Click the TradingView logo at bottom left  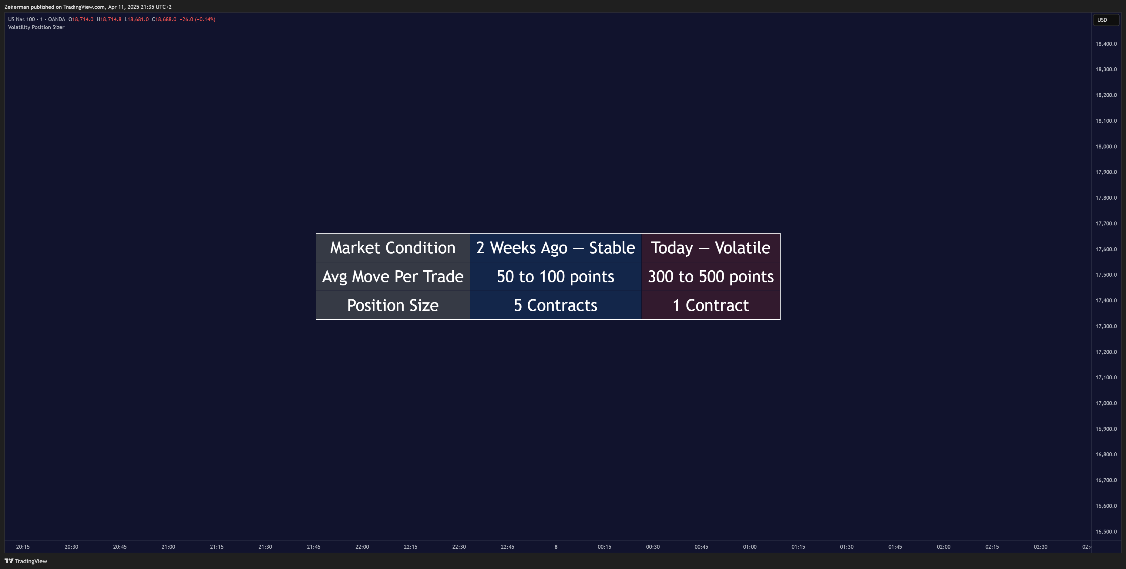point(26,561)
